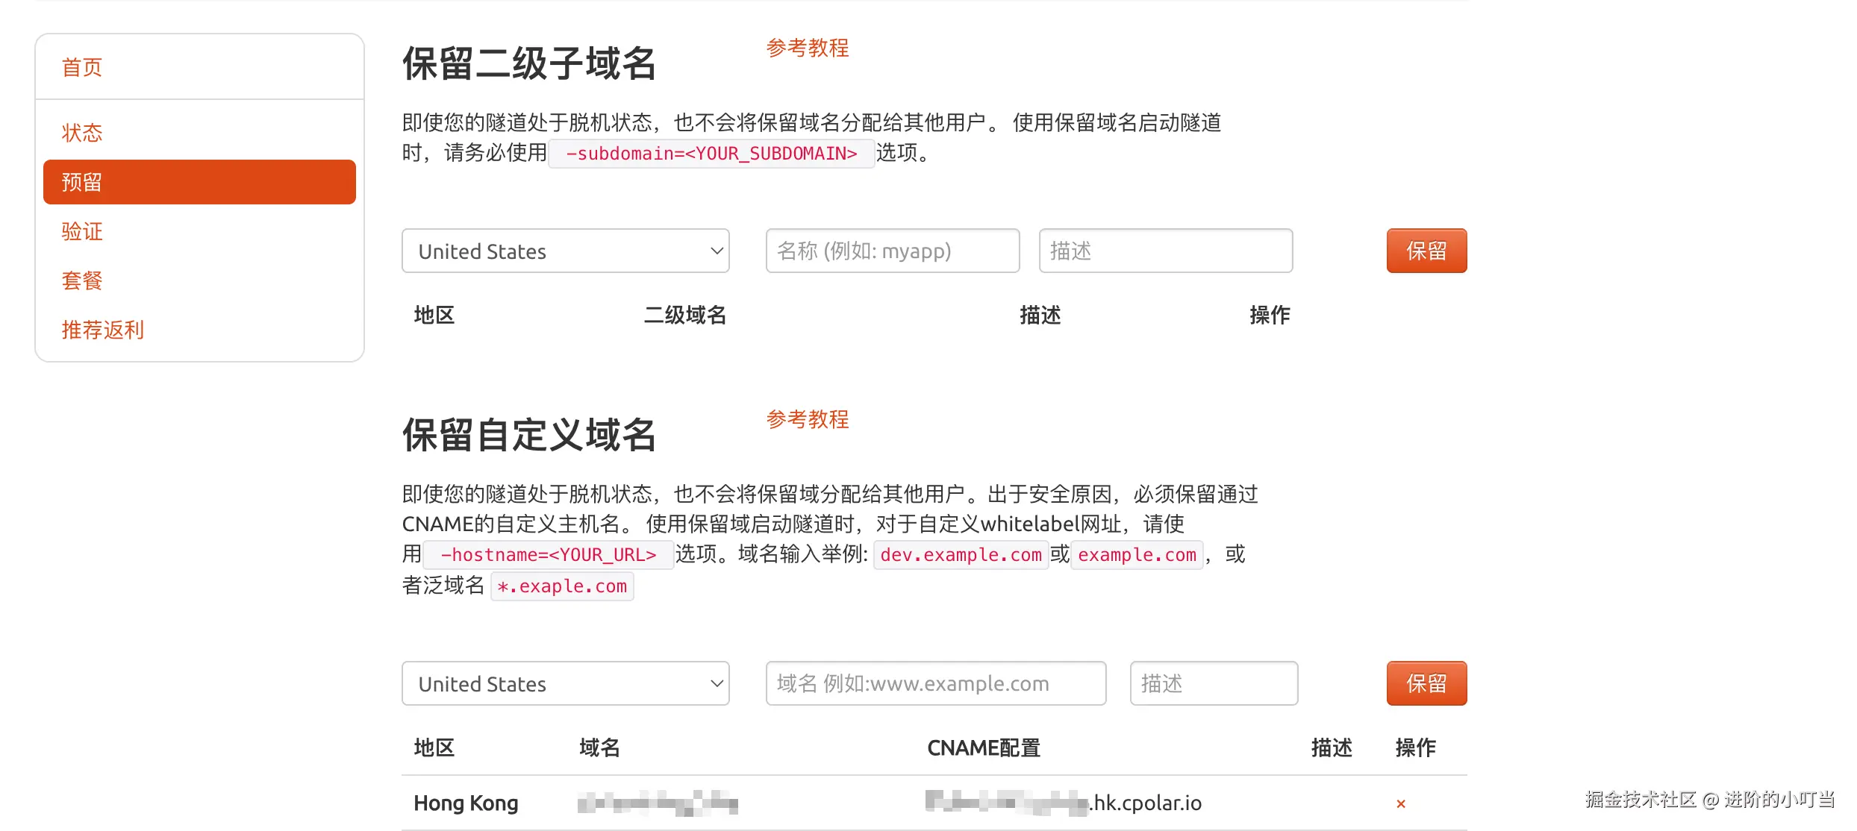Open 参考教程 link beside 保留自定义域名
Image resolution: width=1857 pixels, height=831 pixels.
coord(807,419)
